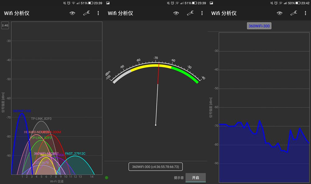Toggle the eye icon on the channel graph screen

point(72,13)
